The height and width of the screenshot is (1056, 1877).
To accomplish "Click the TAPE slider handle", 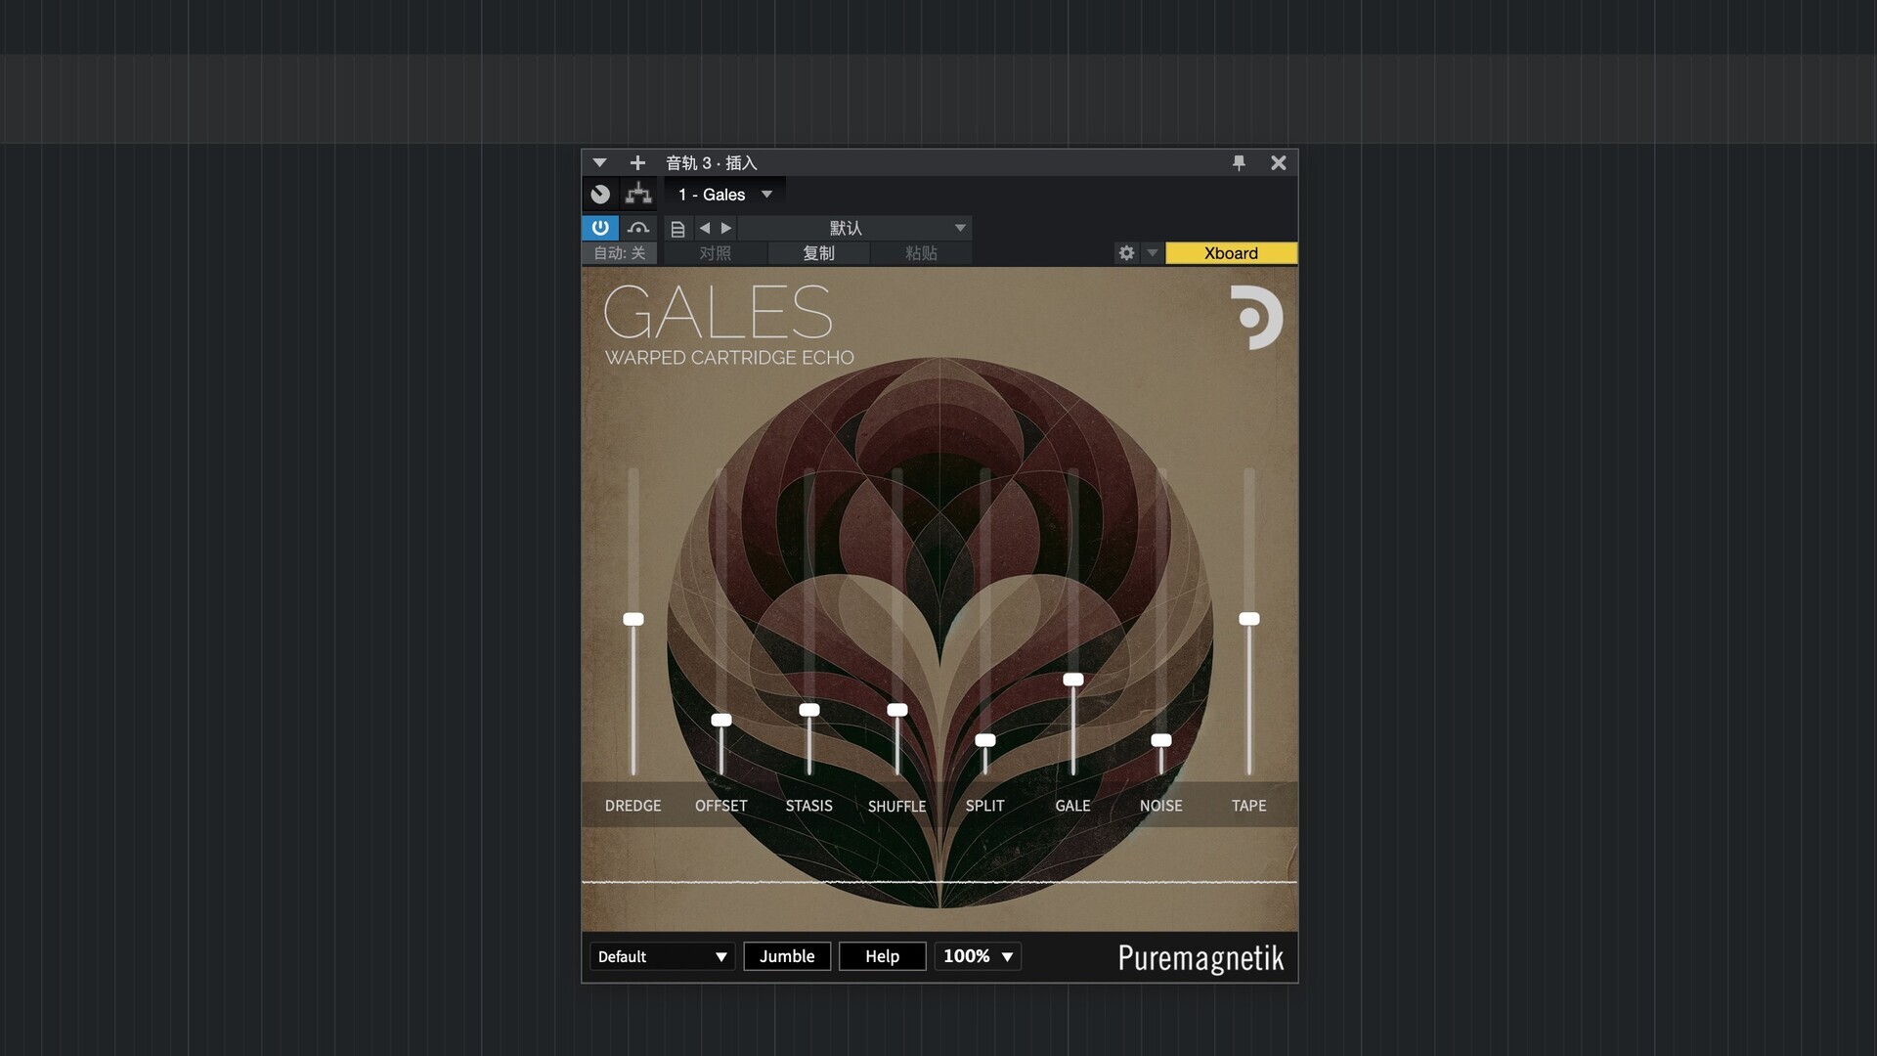I will pos(1249,619).
